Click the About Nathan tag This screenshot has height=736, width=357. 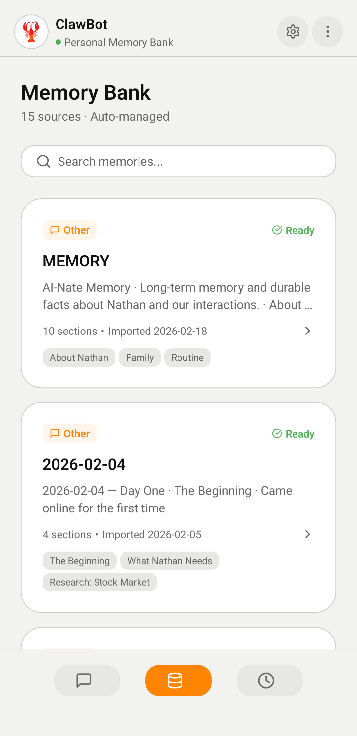click(79, 357)
